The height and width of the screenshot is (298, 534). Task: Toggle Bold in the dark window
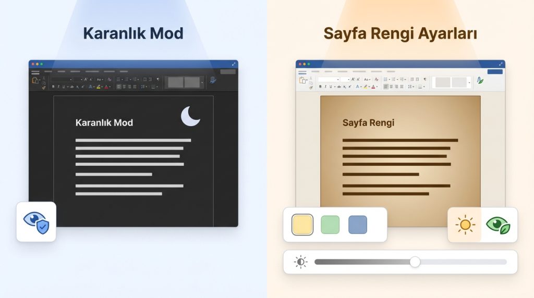[54, 86]
